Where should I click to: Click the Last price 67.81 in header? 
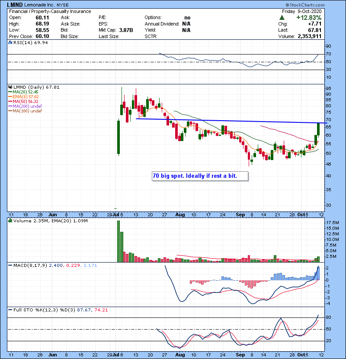(315, 30)
